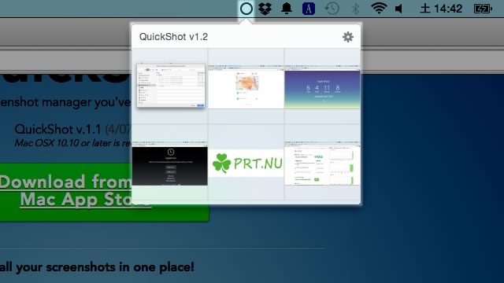Select the Apple Watch countdown screenshot thumbnail
Image resolution: width=504 pixels, height=283 pixels.
pos(322,87)
